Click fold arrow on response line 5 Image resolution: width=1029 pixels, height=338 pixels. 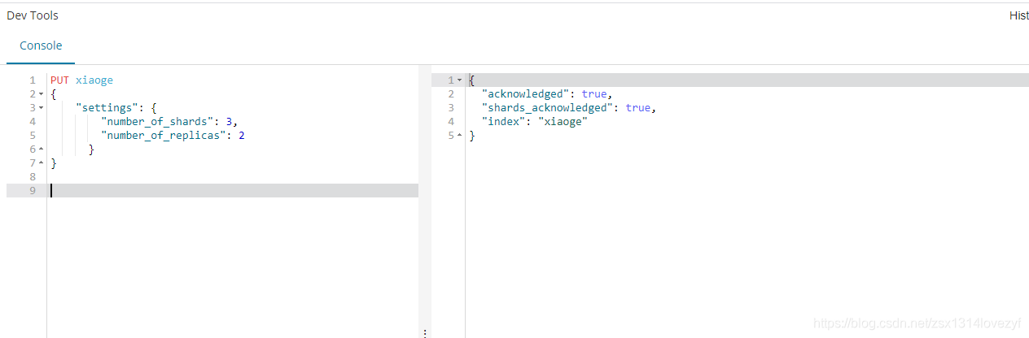click(x=460, y=136)
